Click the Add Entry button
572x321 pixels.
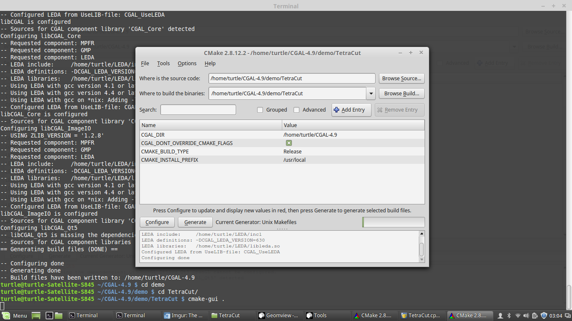click(x=351, y=110)
